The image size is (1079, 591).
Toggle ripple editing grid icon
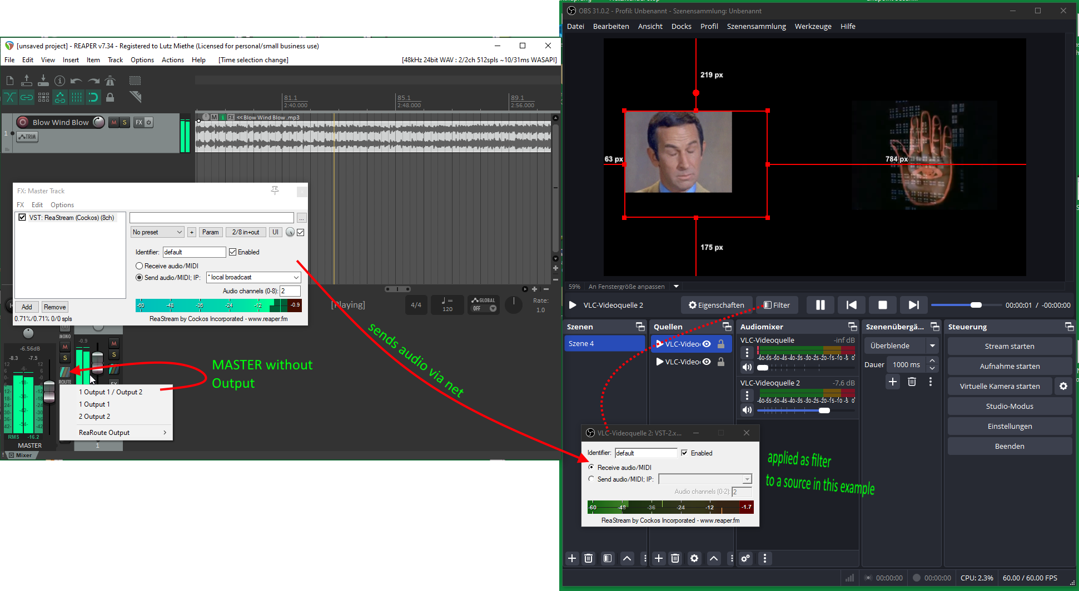coord(43,97)
